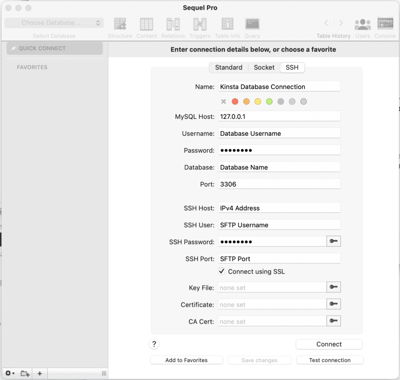The width and height of the screenshot is (400, 380).
Task: Click the new folder icon at bottom left
Action: (25, 373)
